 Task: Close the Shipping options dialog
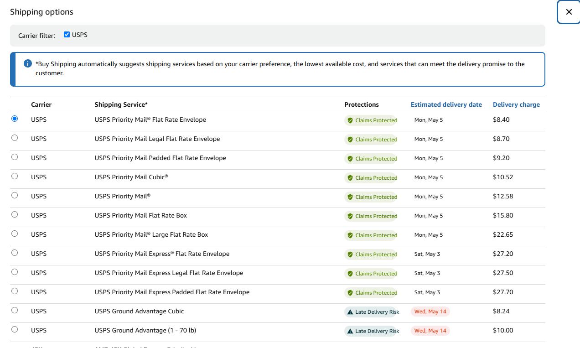click(x=569, y=12)
